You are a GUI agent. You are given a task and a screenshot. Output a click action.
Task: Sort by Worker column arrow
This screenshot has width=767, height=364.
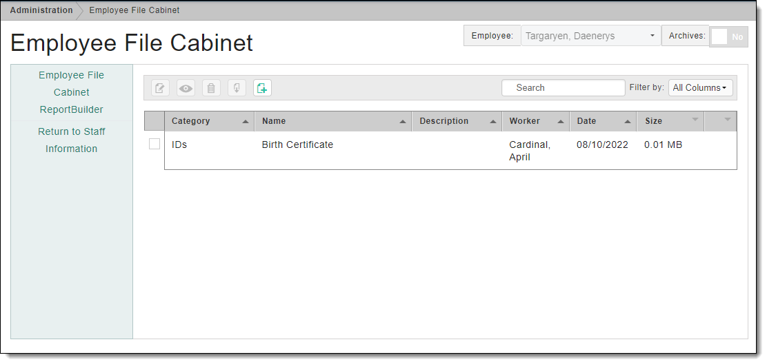561,122
